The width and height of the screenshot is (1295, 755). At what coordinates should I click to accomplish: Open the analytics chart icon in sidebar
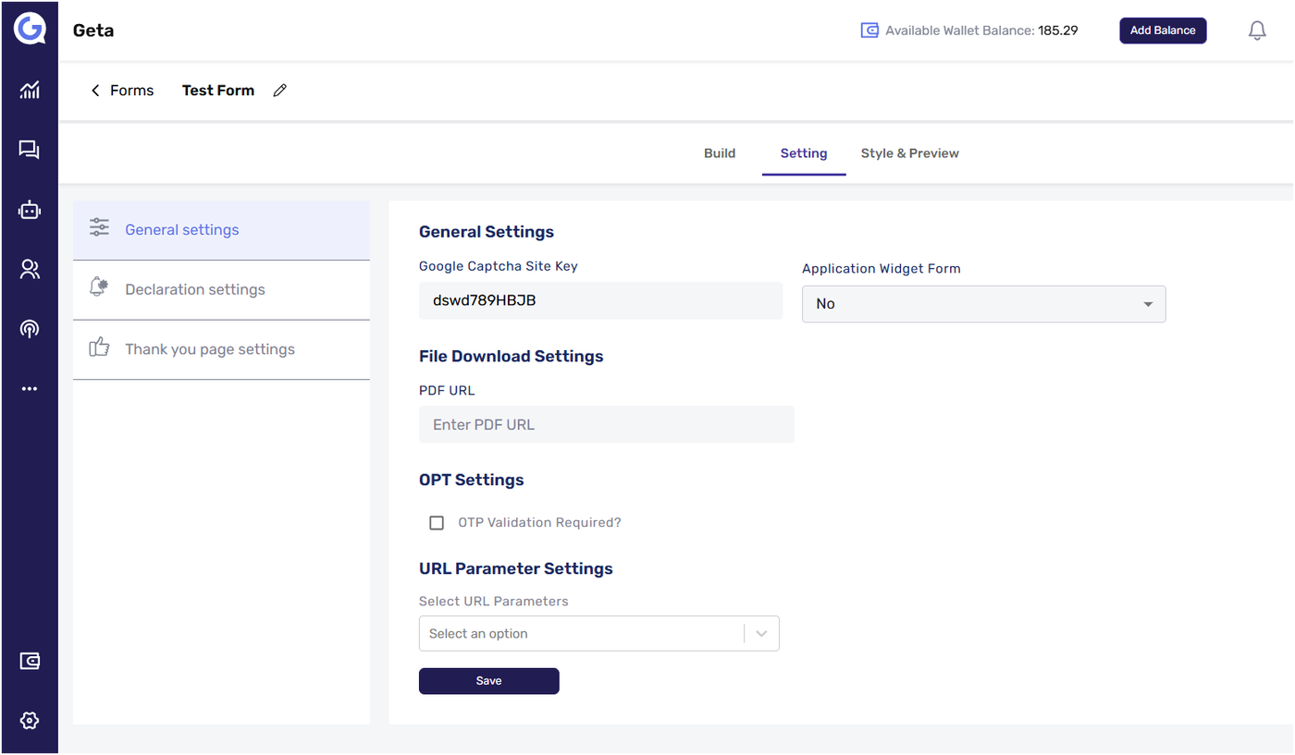pyautogui.click(x=29, y=90)
